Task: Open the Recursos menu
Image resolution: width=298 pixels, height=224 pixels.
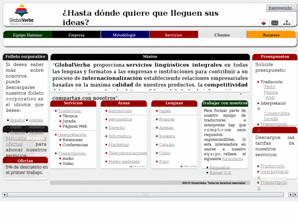Action: pos(271,35)
